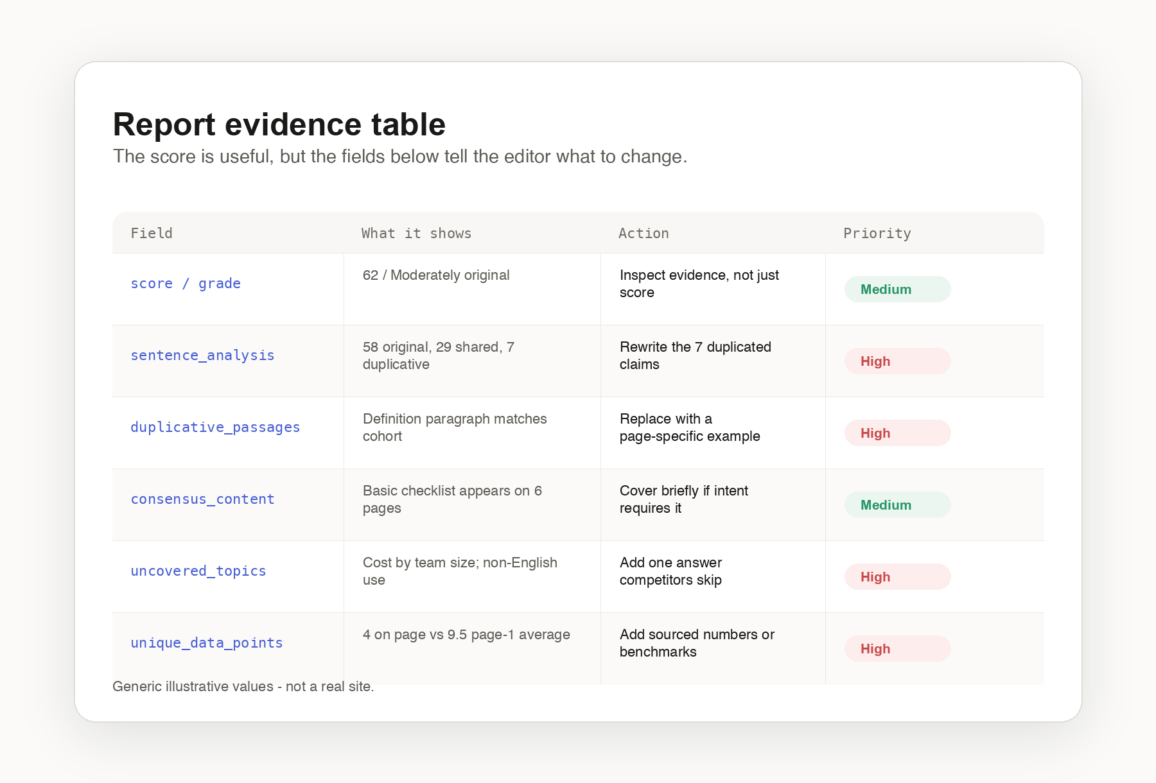The image size is (1156, 783).
Task: Click 'Replace with a page-specific example' action
Action: click(690, 427)
